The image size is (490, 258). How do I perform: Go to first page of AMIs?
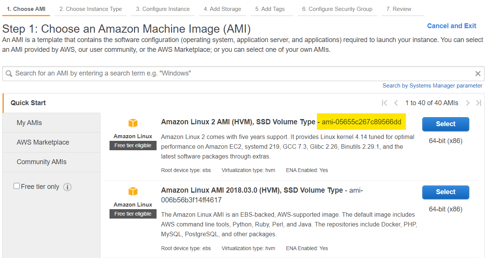click(x=384, y=103)
